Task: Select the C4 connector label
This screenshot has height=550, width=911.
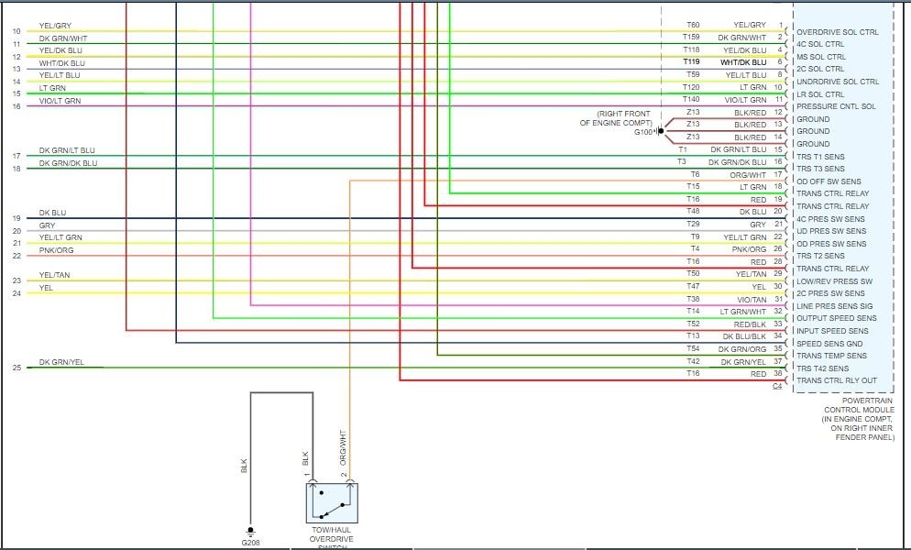Action: tap(777, 386)
